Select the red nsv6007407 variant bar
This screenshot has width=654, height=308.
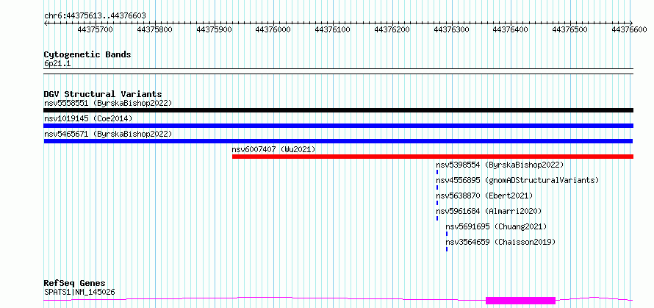(433, 157)
